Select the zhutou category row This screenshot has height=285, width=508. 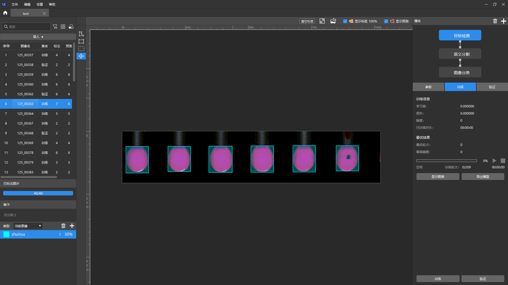tap(38, 234)
